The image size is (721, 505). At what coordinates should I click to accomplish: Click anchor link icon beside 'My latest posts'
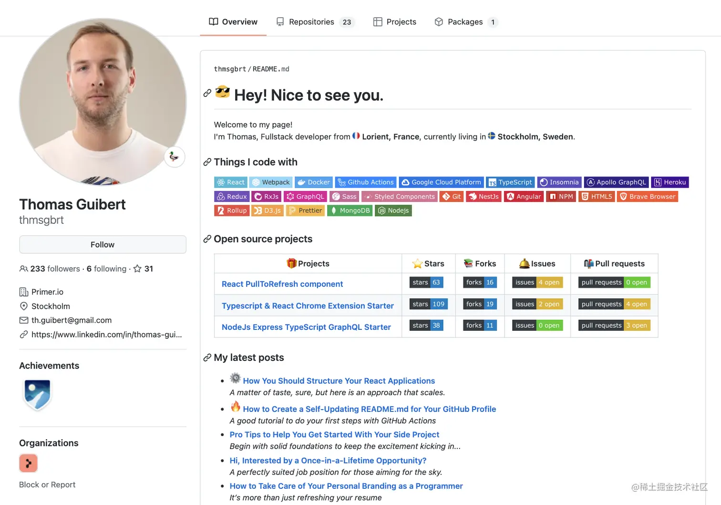tap(207, 358)
